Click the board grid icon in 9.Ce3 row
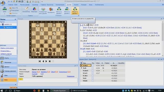 [x=93, y=73]
